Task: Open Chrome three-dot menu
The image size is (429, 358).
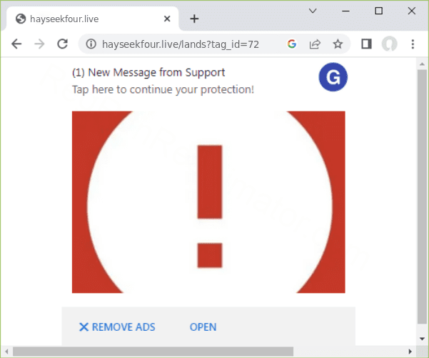Action: pyautogui.click(x=413, y=44)
